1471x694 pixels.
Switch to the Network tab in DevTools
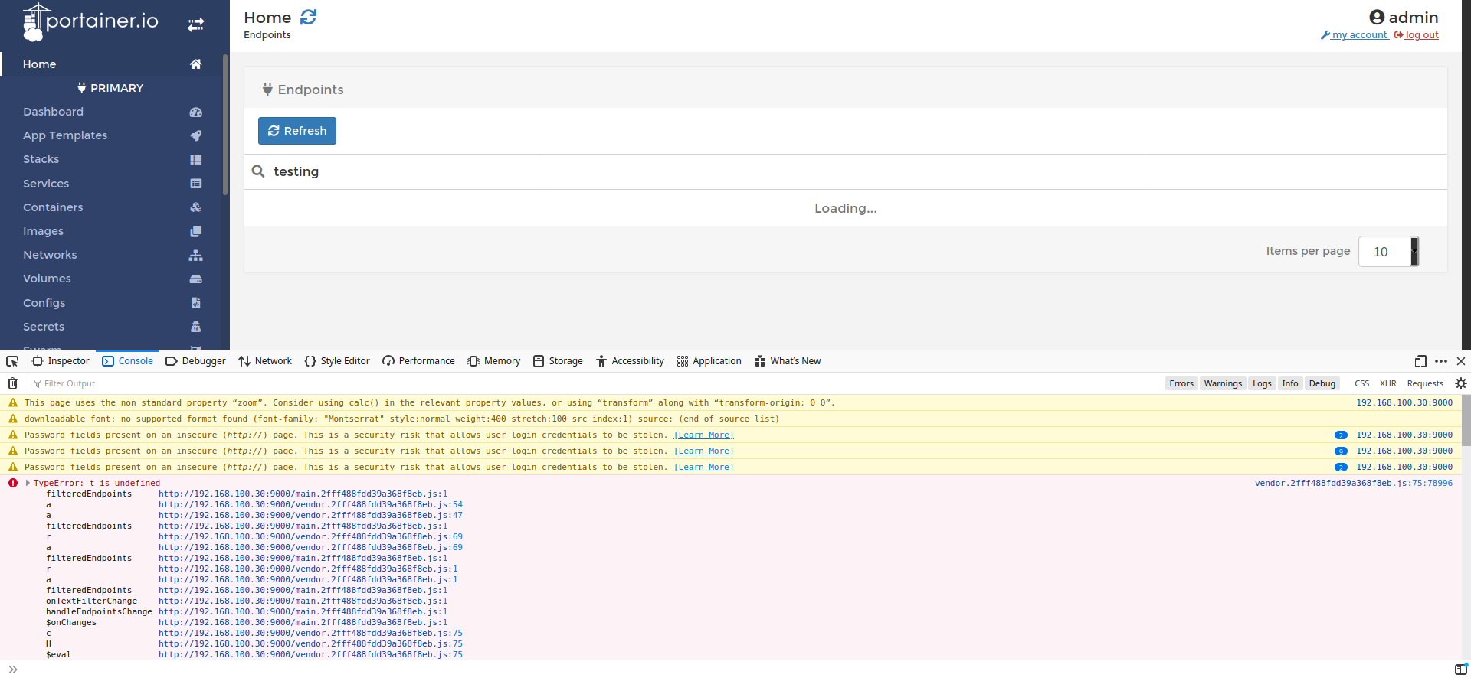264,360
